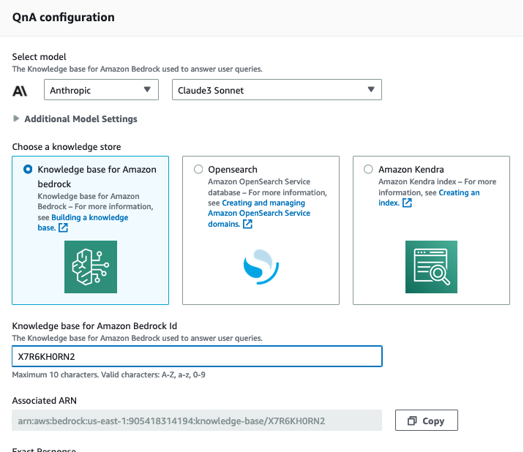524x452 pixels.
Task: Open the Anthropic provider dropdown
Action: [x=102, y=90]
